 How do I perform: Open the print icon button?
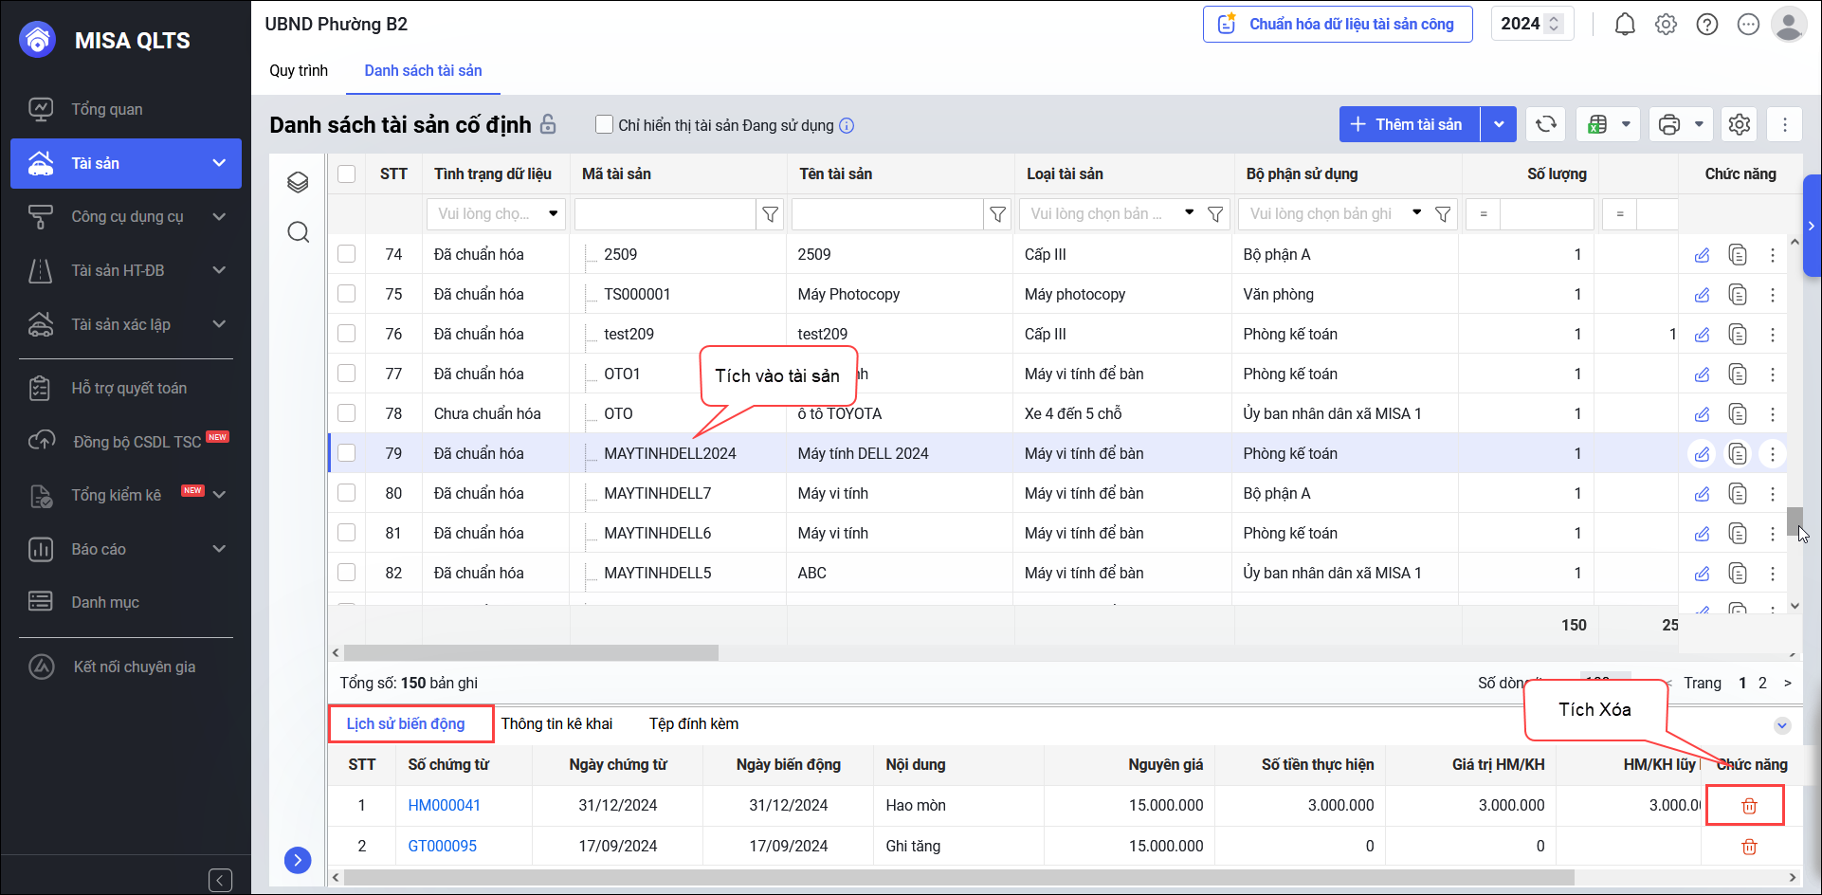[1669, 124]
